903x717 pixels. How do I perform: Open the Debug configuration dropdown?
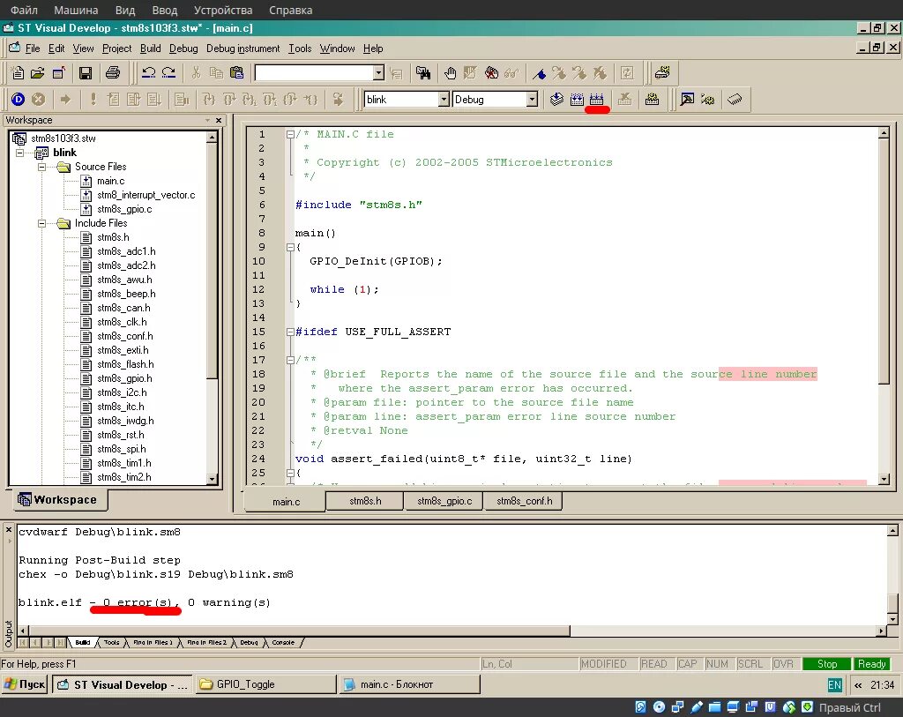click(532, 100)
